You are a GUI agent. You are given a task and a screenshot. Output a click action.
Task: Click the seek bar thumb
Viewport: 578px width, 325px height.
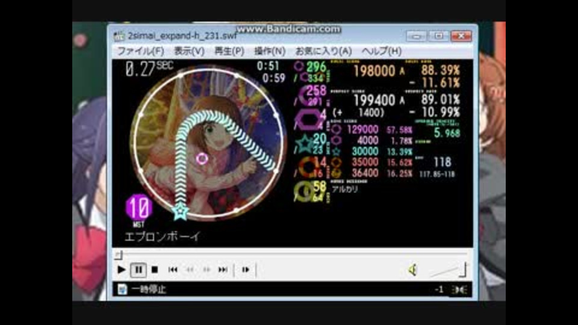coord(119,255)
